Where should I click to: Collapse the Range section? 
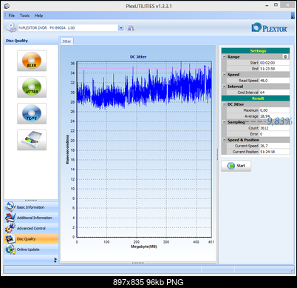pyautogui.click(x=224, y=57)
